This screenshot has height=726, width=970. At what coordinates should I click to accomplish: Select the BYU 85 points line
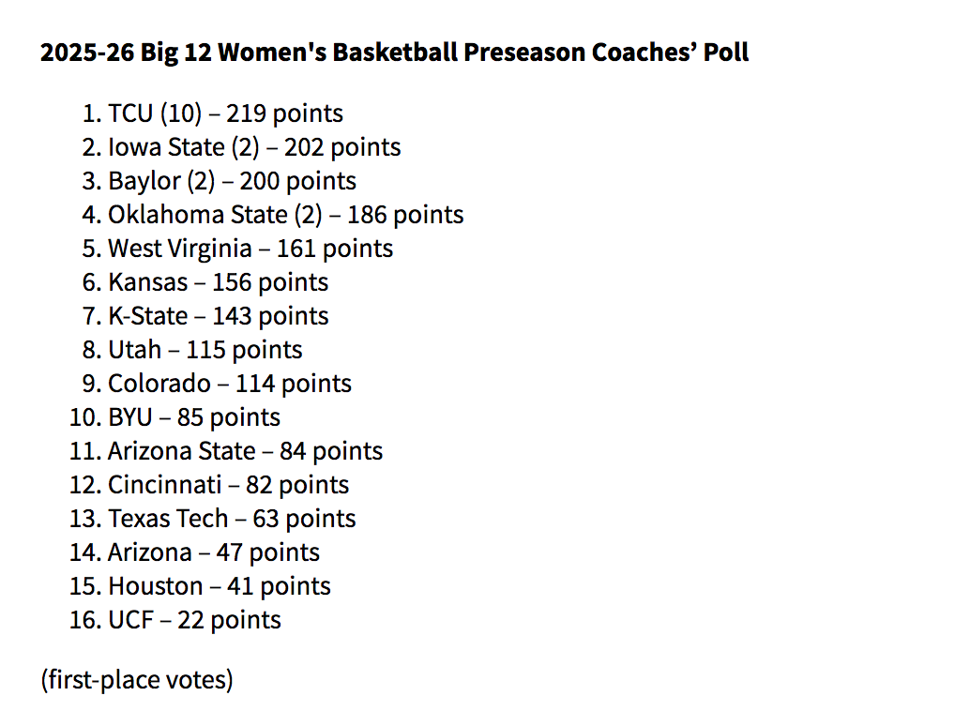click(x=193, y=417)
